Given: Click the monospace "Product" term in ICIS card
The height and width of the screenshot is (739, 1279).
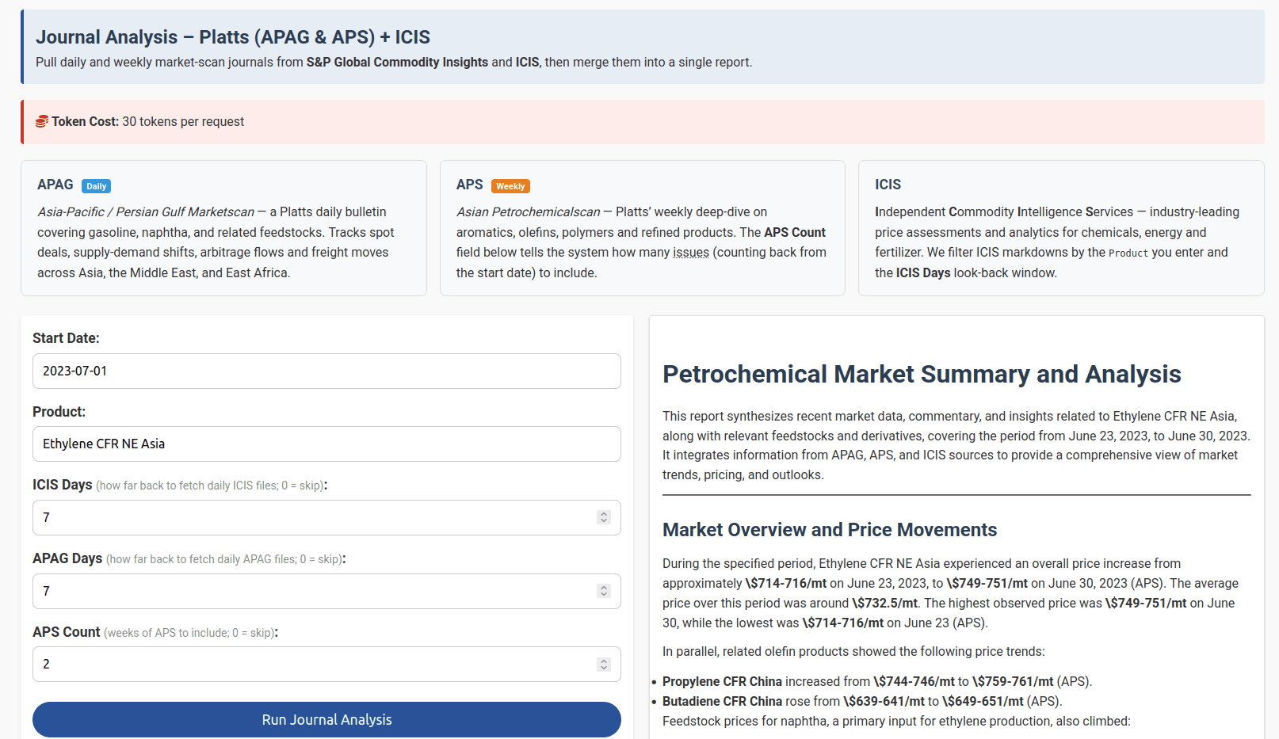Looking at the screenshot, I should pos(1128,253).
